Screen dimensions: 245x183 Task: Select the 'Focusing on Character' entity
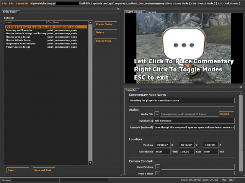(46, 30)
